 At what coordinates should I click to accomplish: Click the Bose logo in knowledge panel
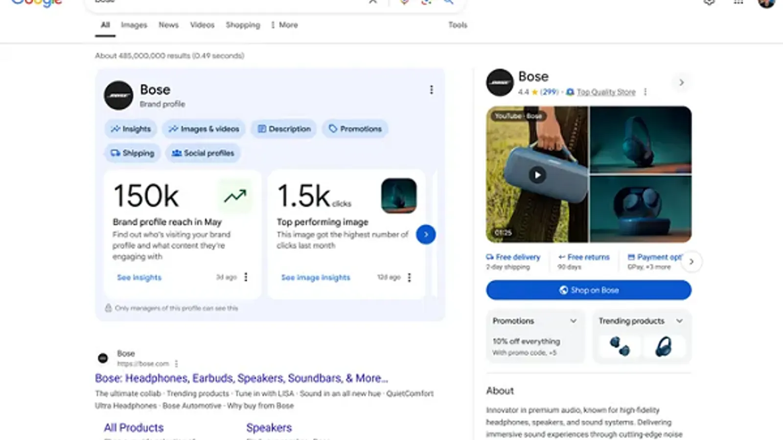[500, 83]
